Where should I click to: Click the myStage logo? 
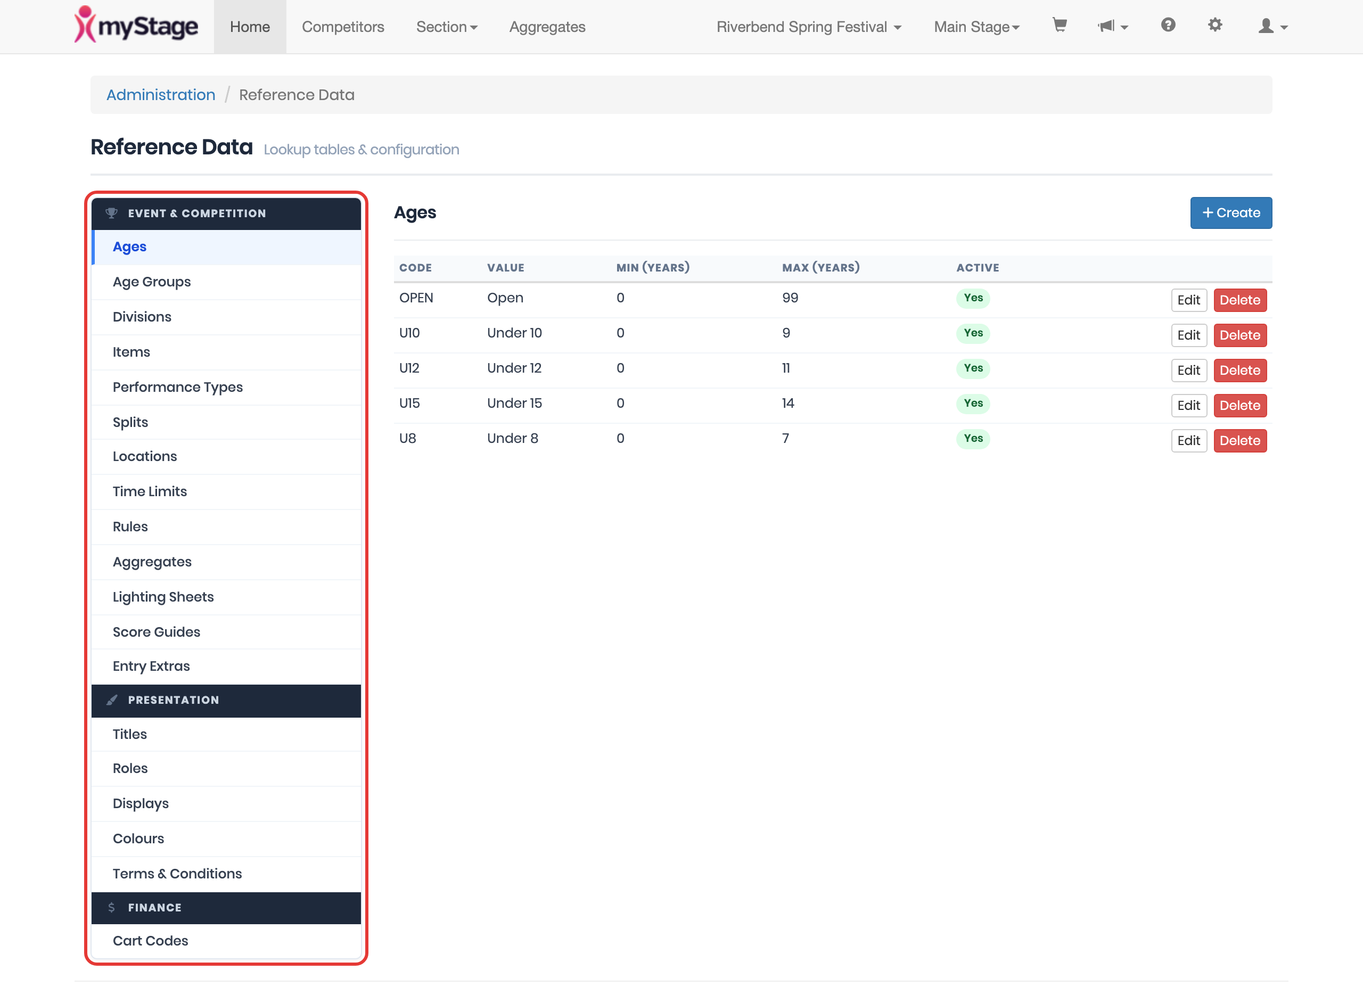136,25
